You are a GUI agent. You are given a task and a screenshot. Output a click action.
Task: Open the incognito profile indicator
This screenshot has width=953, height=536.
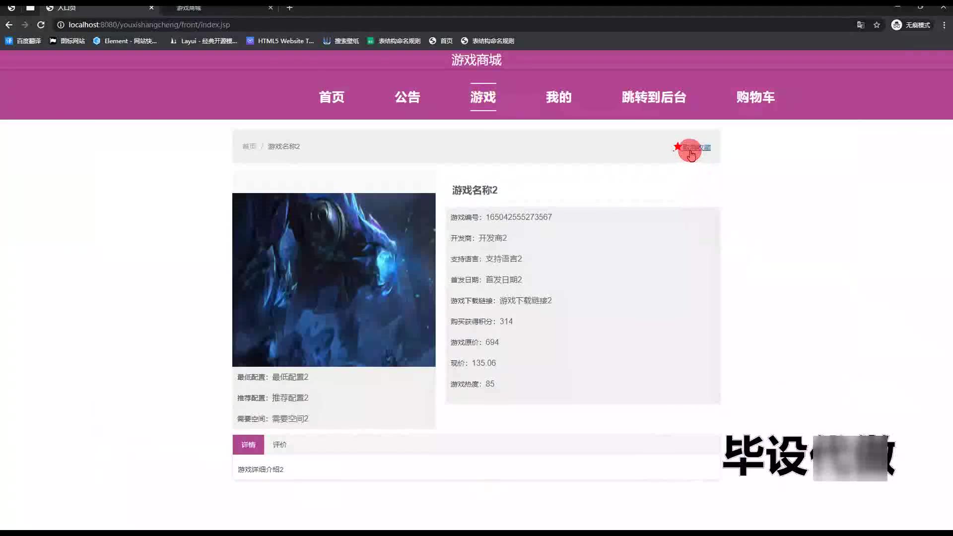point(911,25)
